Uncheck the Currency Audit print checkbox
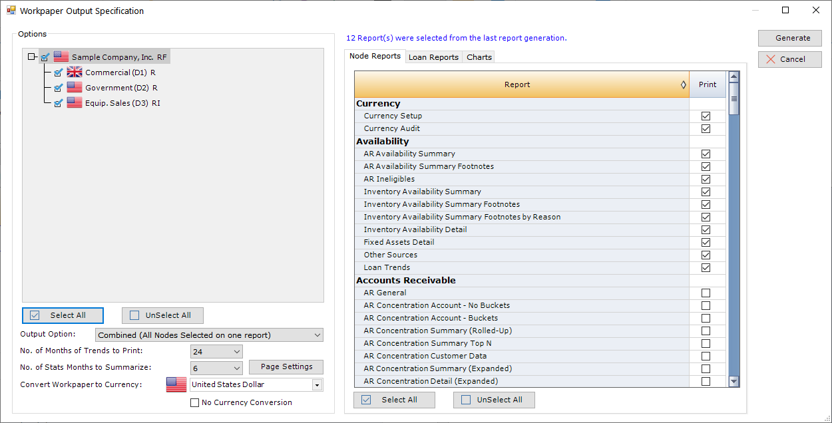 [706, 129]
